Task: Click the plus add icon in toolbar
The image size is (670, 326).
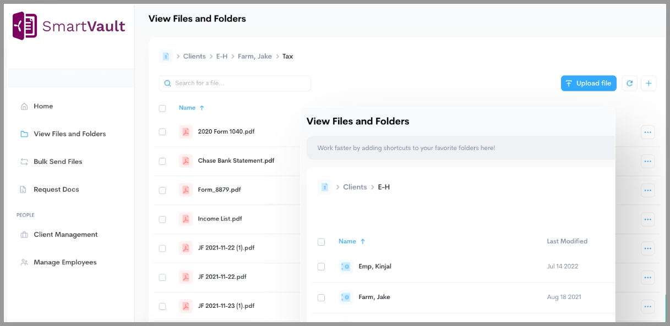Action: 649,84
